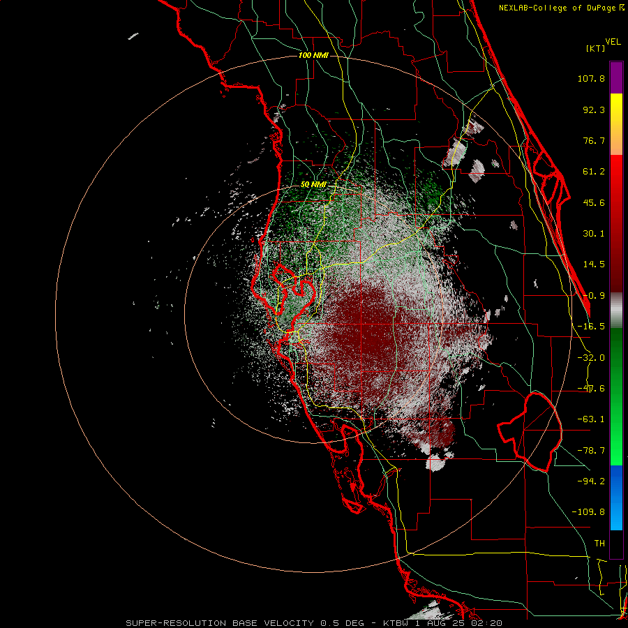
Task: Click the 50 NMI range ring label
Action: tap(313, 185)
